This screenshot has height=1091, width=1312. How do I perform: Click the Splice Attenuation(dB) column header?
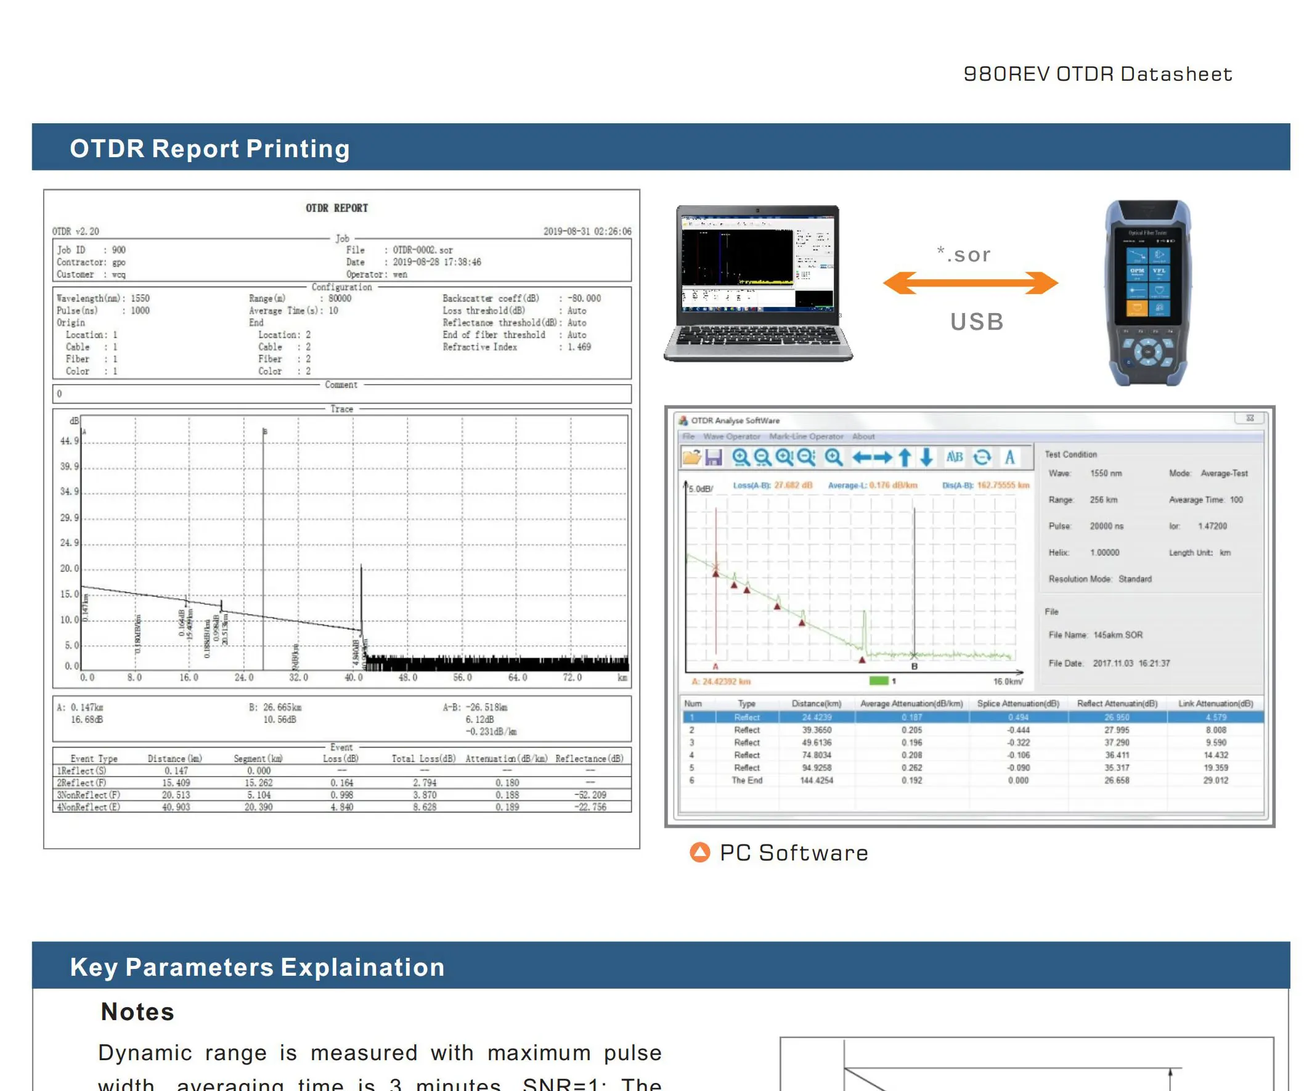pos(1017,703)
